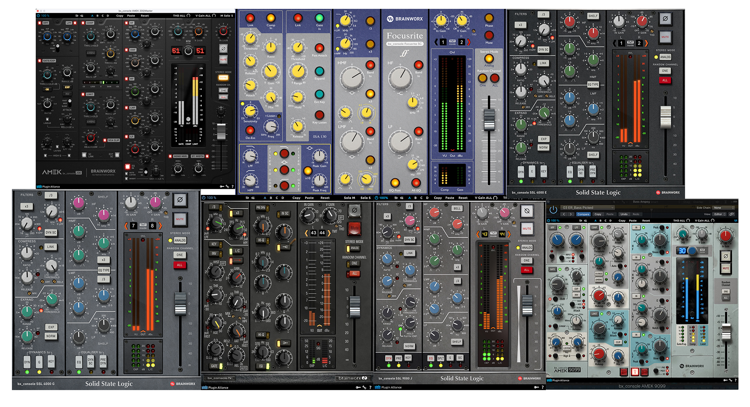This screenshot has width=750, height=407.
Task: Click TMT next channel arrow in SSL 4000 G
Action: pos(160,226)
